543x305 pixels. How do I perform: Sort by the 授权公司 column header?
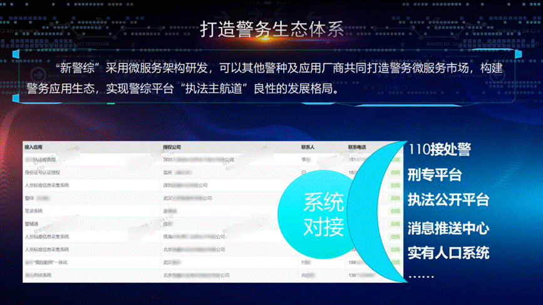(171, 148)
